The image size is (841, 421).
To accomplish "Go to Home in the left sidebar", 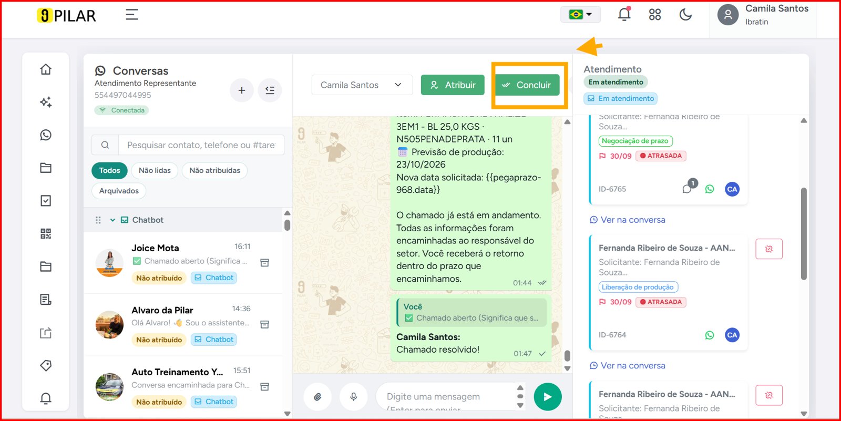I will (46, 69).
